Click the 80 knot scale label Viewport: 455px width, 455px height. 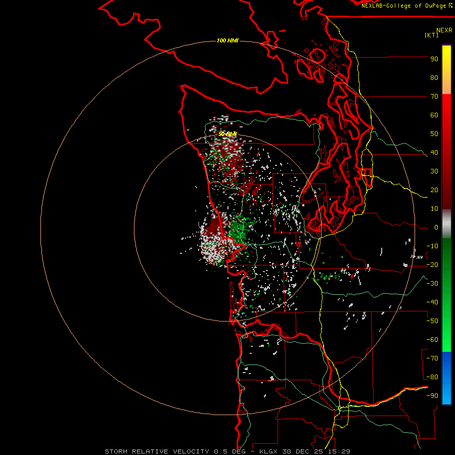tap(434, 78)
